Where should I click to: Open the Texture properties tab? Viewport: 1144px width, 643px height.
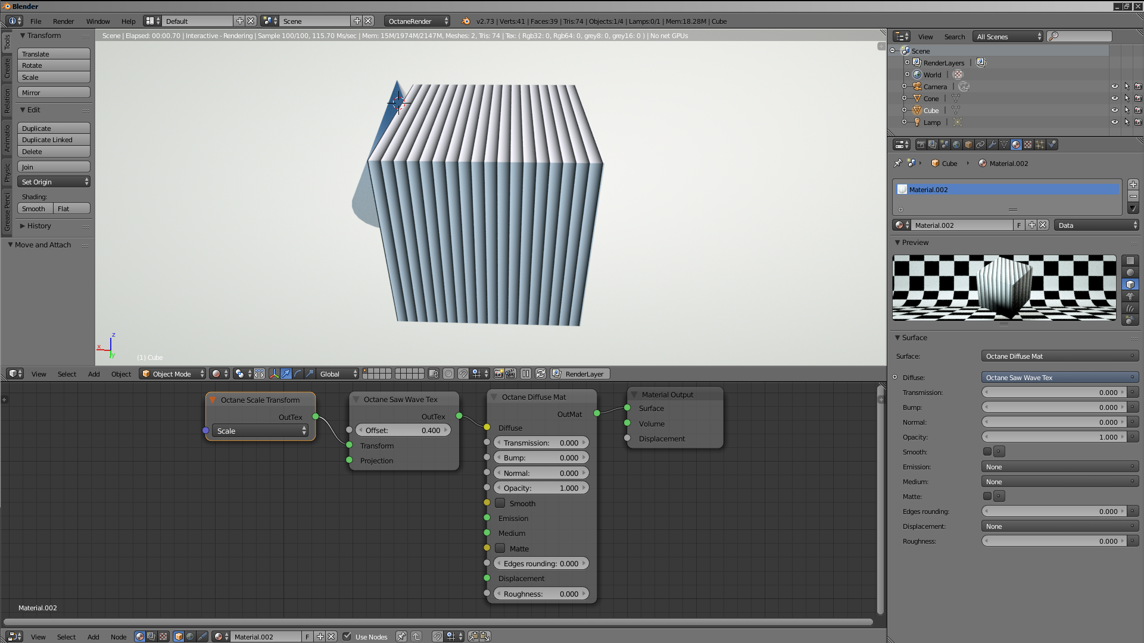[x=1028, y=145]
